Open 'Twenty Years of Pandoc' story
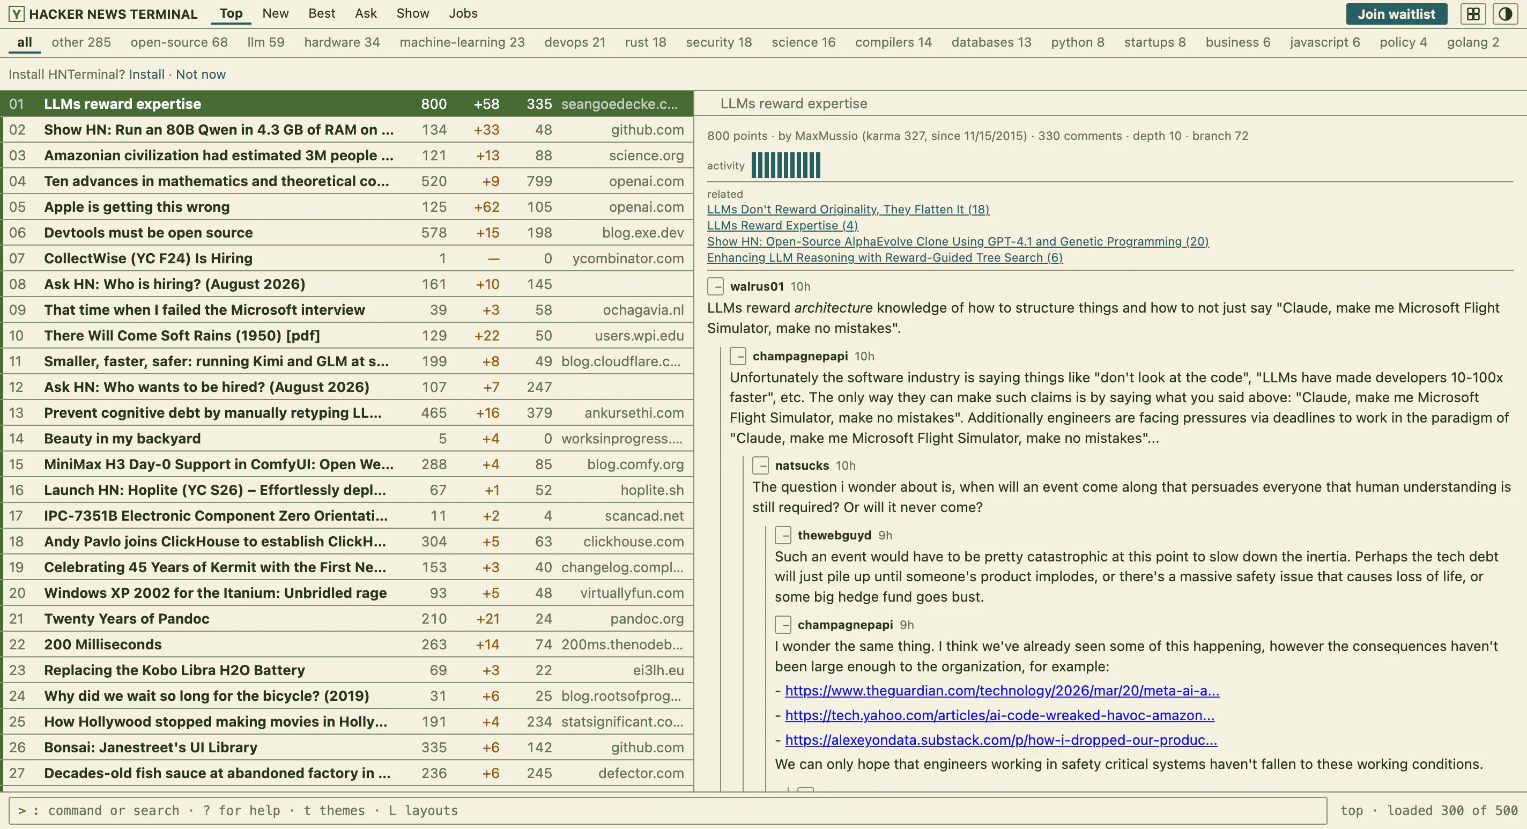The height and width of the screenshot is (829, 1527). pos(348,619)
